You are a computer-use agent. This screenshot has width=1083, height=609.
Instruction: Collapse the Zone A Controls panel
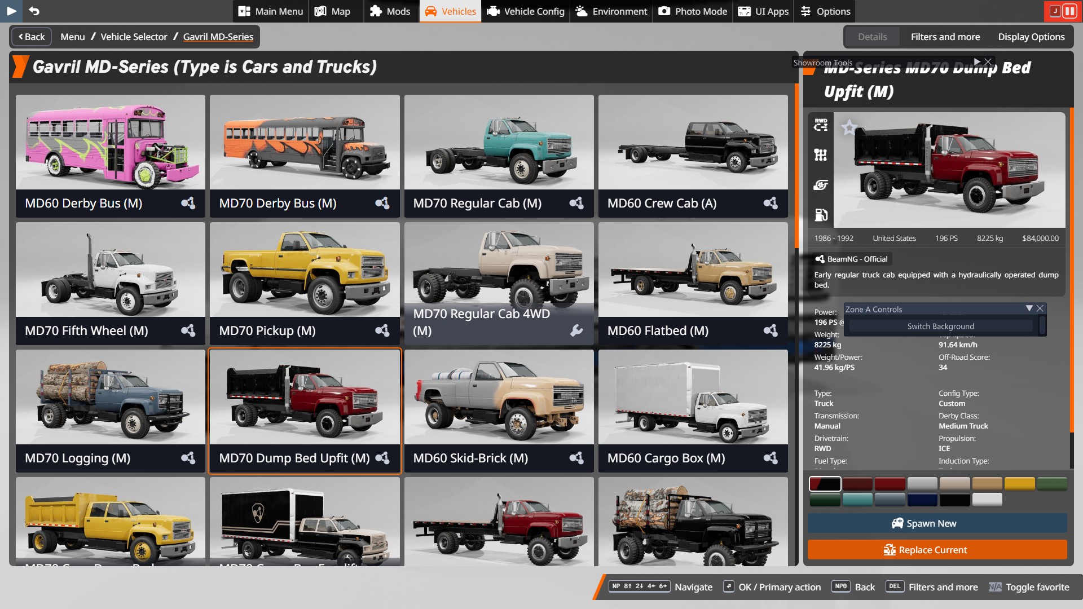tap(1029, 308)
